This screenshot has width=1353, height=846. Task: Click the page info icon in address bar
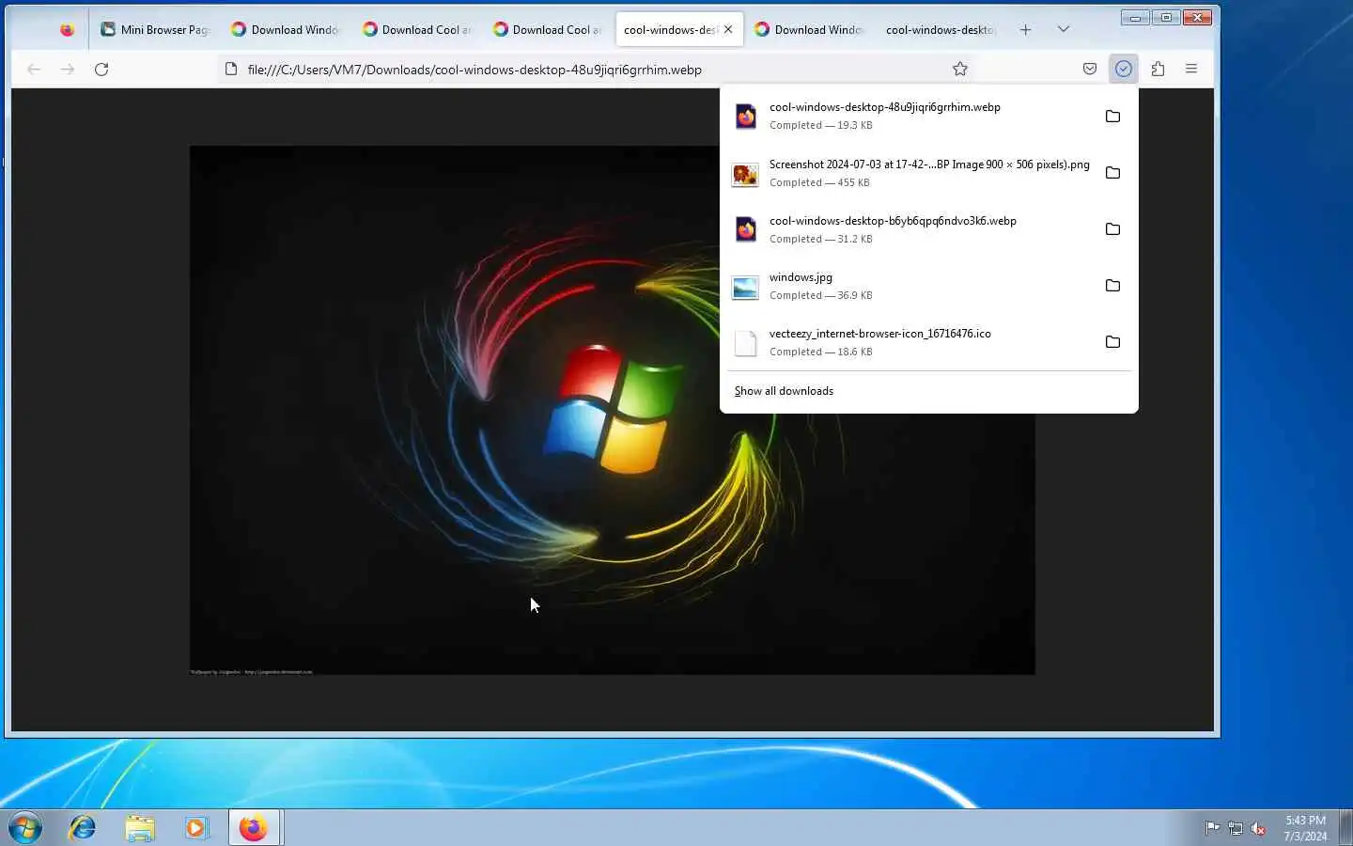click(231, 69)
